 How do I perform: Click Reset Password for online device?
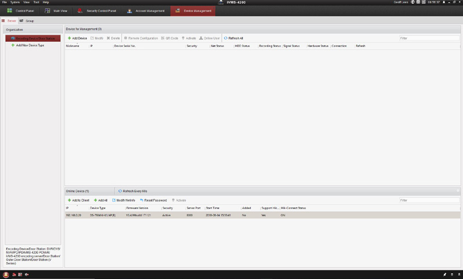(153, 200)
